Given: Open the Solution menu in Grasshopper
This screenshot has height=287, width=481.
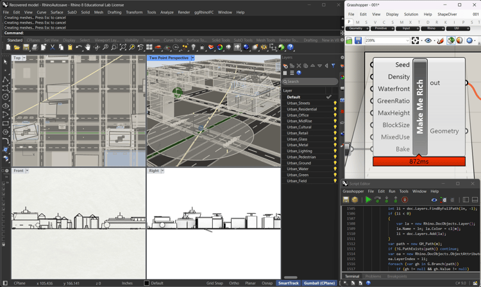Looking at the screenshot, I should [410, 14].
